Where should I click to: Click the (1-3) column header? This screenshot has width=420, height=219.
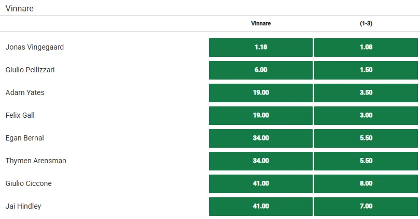tap(366, 23)
